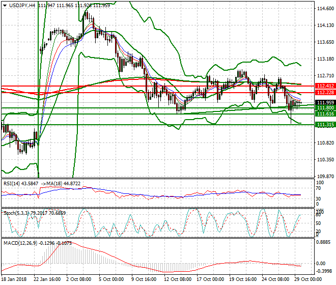Click the 113.180 price scale value
Viewport: 336px width, 285px height.
pos(325,59)
